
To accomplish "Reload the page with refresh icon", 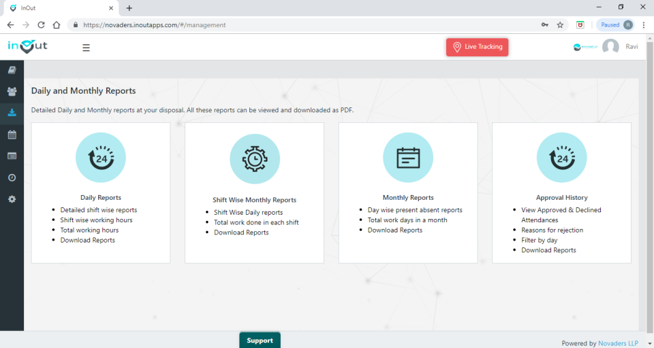I will point(41,25).
